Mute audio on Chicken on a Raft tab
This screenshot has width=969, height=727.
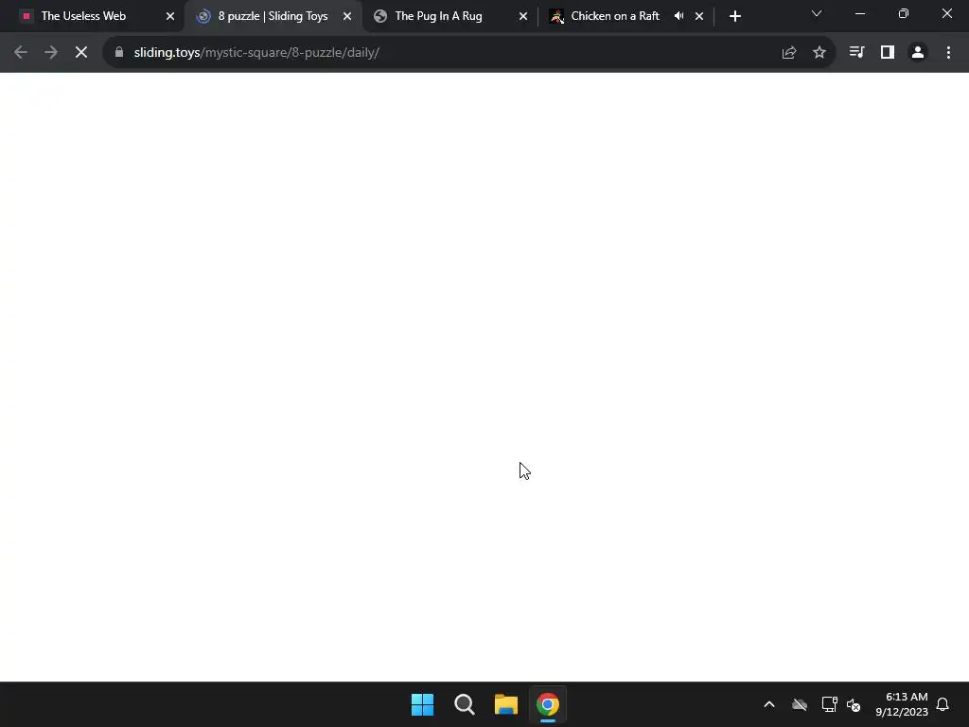click(679, 16)
